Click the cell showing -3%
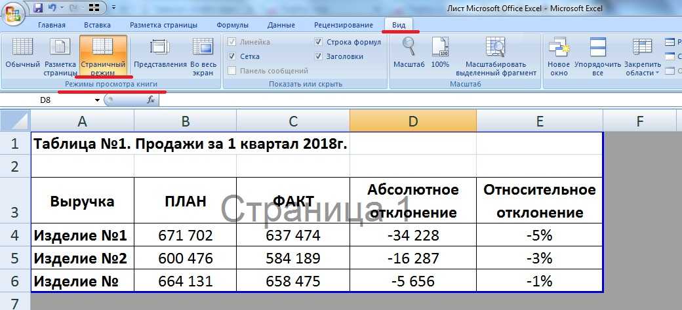This screenshot has width=682, height=310. click(539, 258)
